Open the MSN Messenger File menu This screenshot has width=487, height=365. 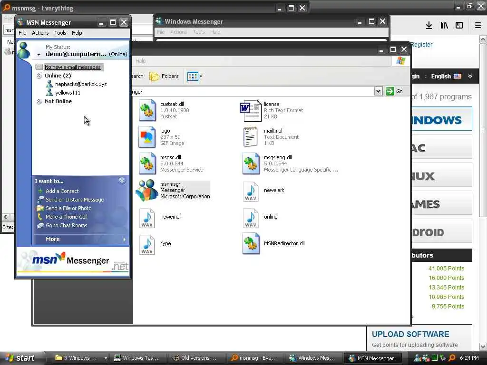[22, 33]
